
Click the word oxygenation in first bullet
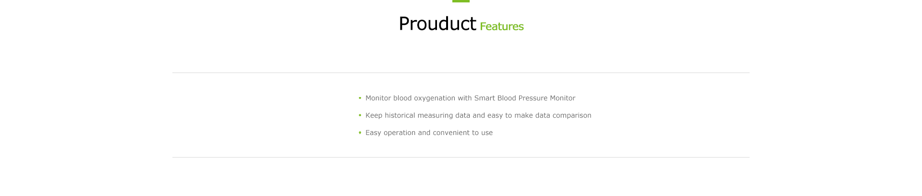point(435,98)
